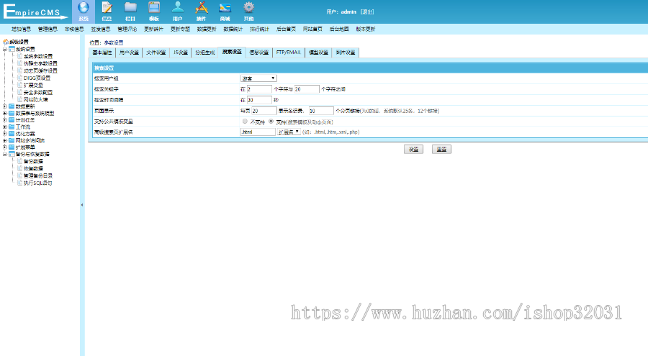
Task: Open the 插件 tools icon in the header
Action: click(x=202, y=7)
